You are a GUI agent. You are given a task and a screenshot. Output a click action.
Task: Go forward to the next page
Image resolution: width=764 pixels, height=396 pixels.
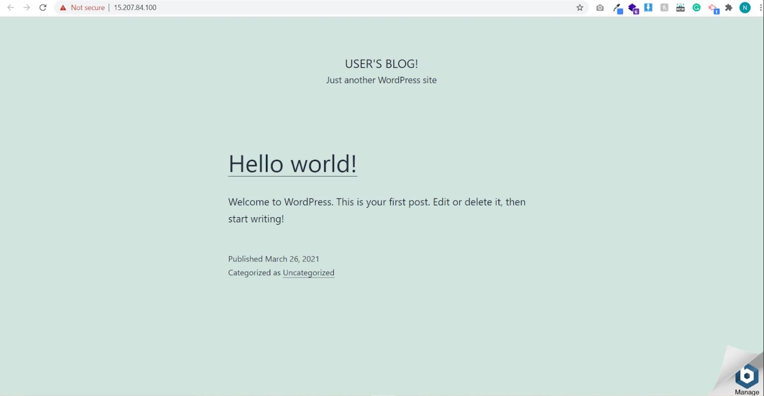pyautogui.click(x=27, y=8)
